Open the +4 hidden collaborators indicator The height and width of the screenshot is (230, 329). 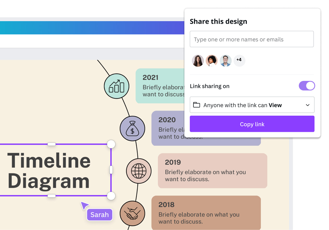click(239, 60)
